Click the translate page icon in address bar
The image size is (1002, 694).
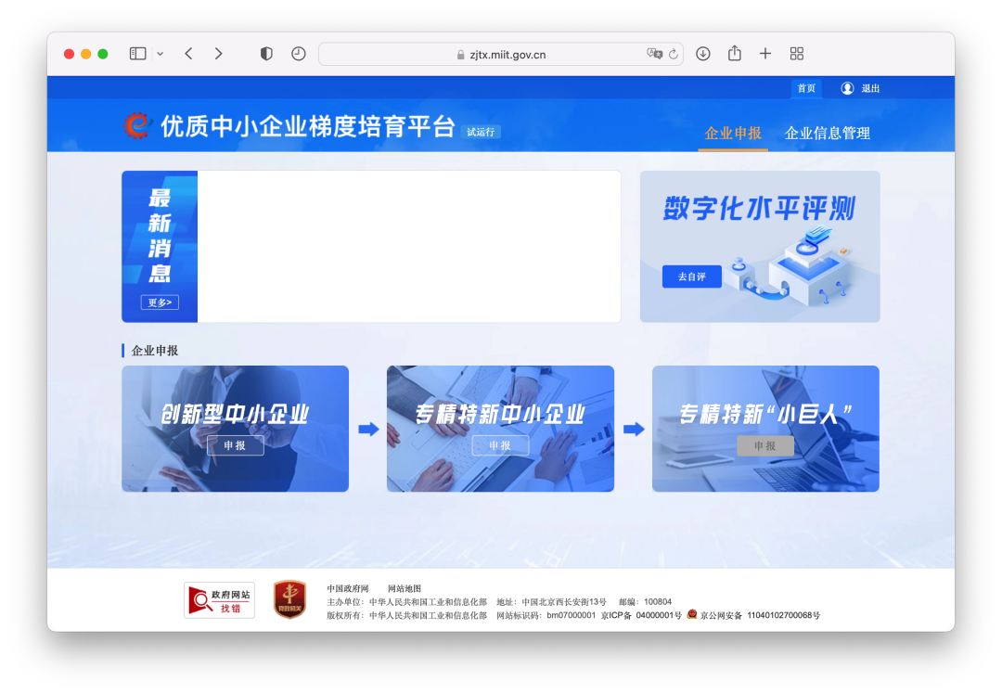tap(654, 55)
